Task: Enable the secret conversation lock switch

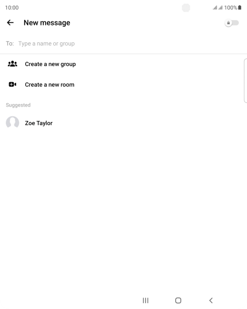Action: 231,23
